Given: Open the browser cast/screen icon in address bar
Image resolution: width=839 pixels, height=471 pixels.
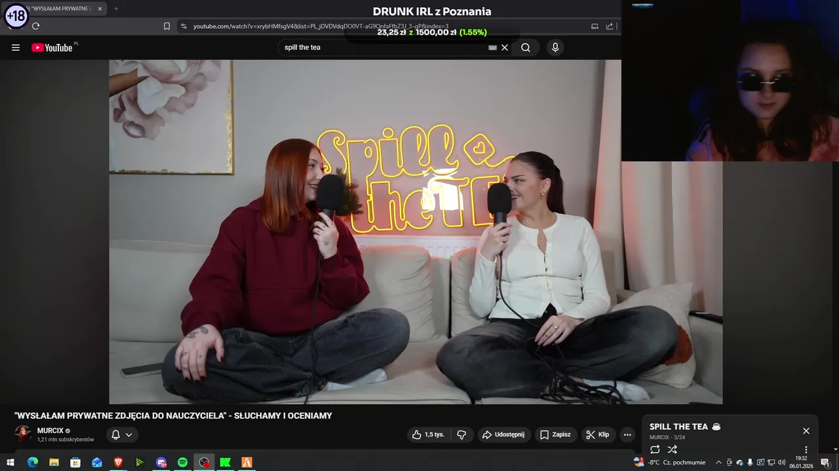Looking at the screenshot, I should [x=595, y=26].
